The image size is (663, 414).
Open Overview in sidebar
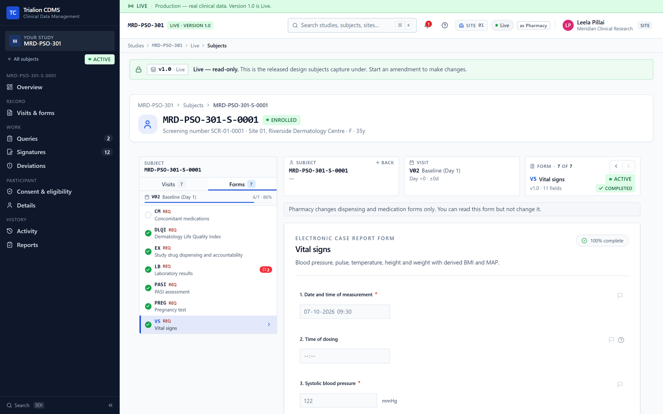(60, 87)
